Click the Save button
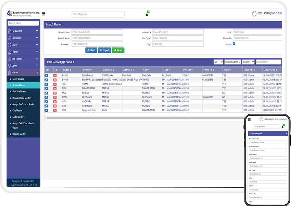 pyautogui.click(x=91, y=50)
